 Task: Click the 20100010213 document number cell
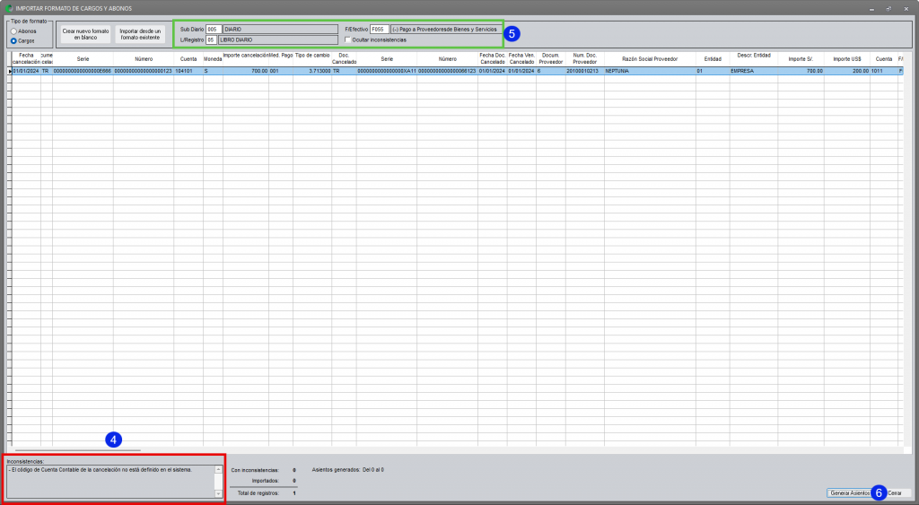click(585, 71)
